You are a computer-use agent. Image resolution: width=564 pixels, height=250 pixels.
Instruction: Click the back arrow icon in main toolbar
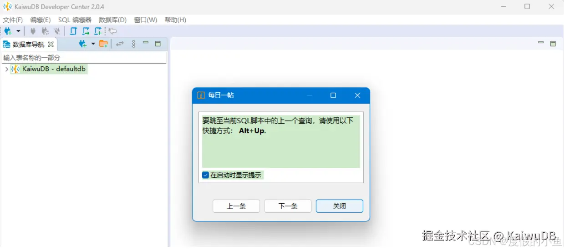pyautogui.click(x=112, y=31)
